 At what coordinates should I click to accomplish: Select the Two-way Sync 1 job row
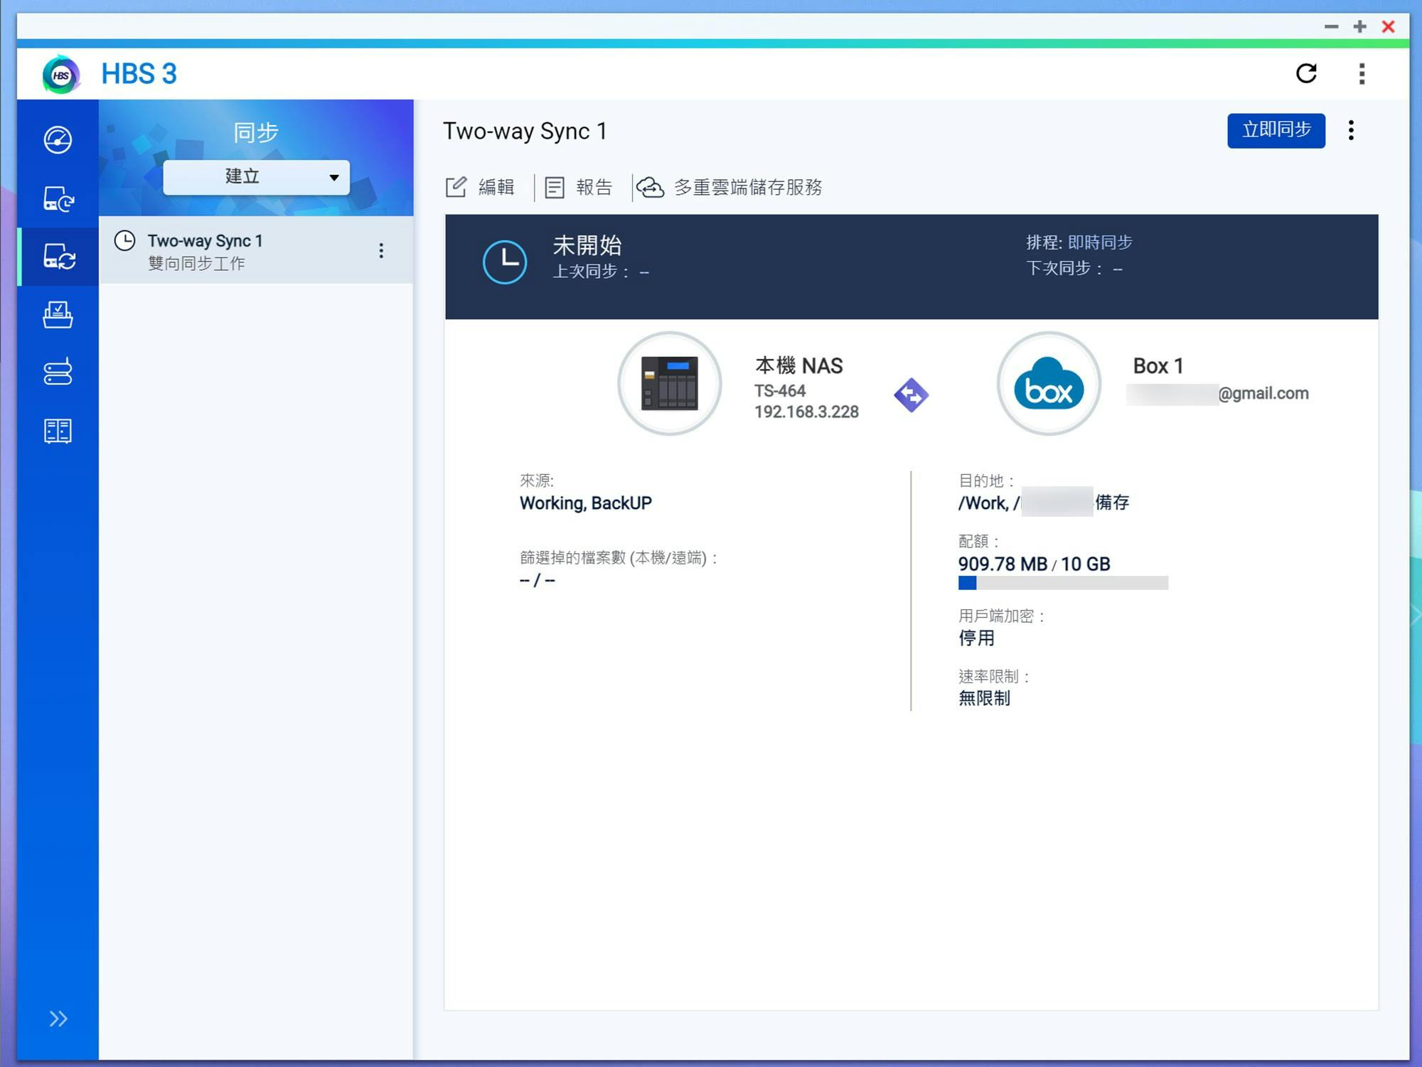[256, 251]
